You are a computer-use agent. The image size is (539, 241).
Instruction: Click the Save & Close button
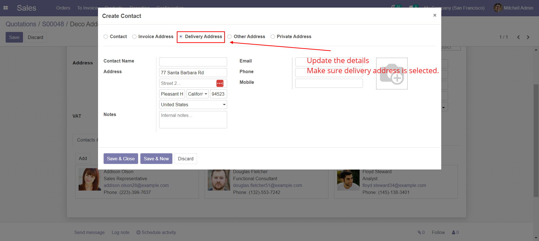pos(121,159)
